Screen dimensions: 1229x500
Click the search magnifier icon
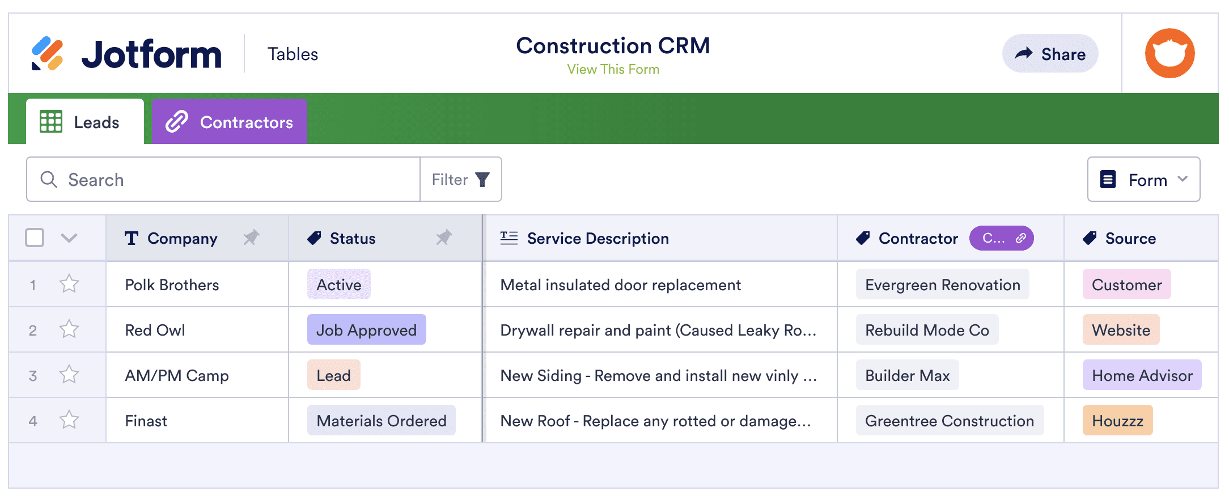(49, 180)
